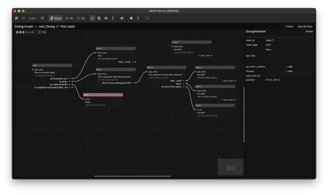Click the vertical graph scrollbar

click(244, 114)
